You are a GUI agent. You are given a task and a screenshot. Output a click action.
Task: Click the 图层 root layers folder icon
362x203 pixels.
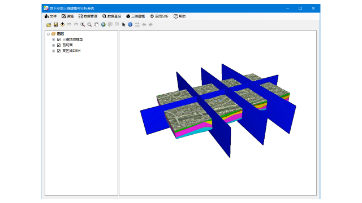click(x=53, y=34)
